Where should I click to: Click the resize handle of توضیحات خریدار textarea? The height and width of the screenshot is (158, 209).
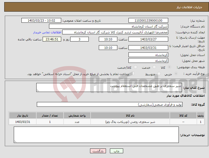[15, 141]
